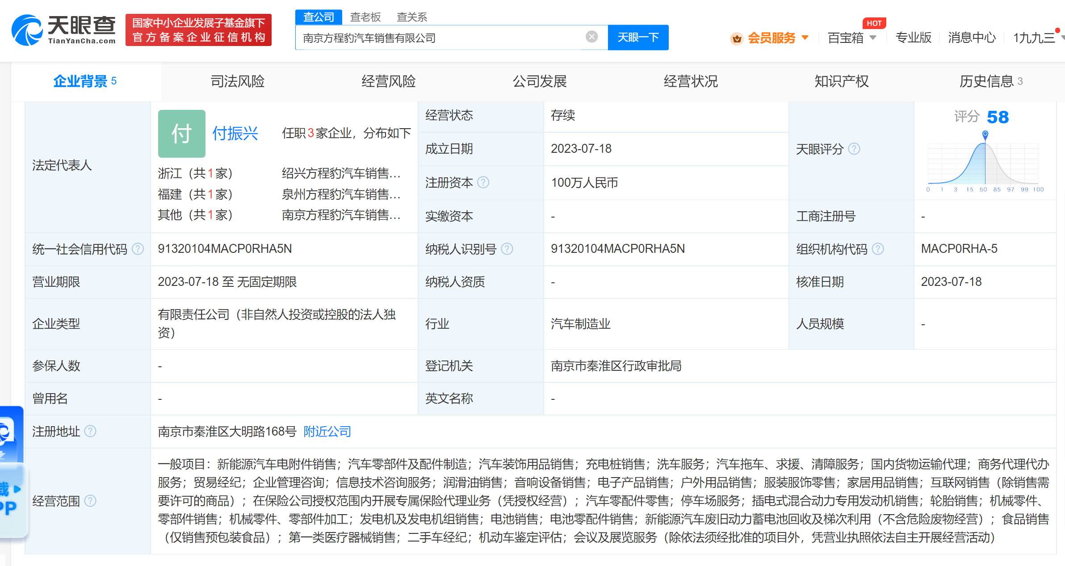This screenshot has height=566, width=1065.
Task: Click help icon beside 注册地址
Action: click(x=90, y=431)
